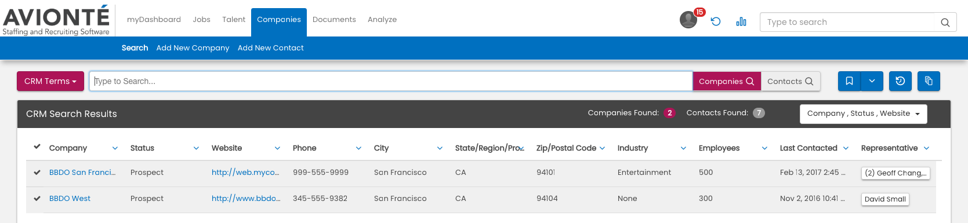
Task: Click the magnifier icon in global search
Action: coord(945,23)
